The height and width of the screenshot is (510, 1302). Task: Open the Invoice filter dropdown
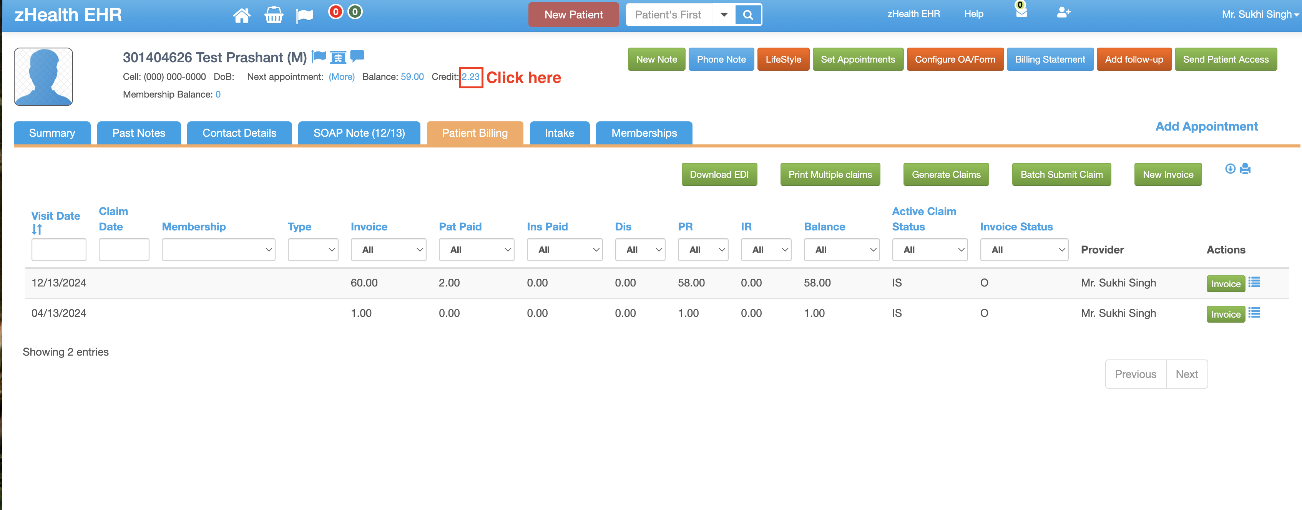(x=388, y=250)
